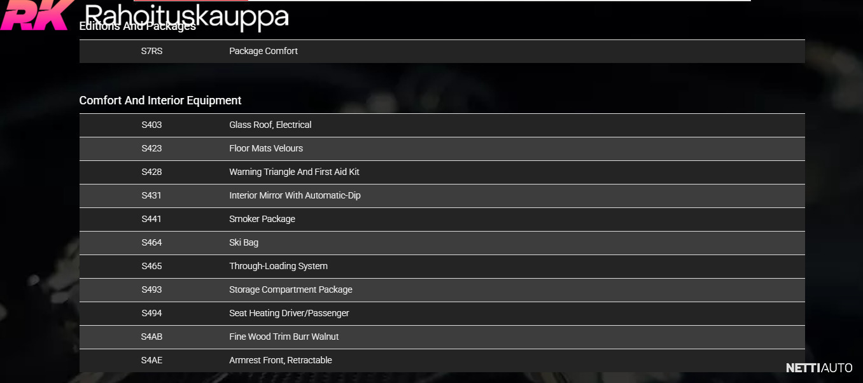The height and width of the screenshot is (383, 863).
Task: Click the S465 option code
Action: pyautogui.click(x=151, y=267)
